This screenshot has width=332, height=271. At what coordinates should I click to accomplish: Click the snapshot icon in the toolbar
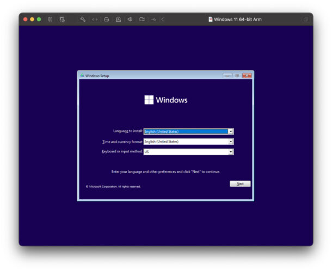coord(62,19)
